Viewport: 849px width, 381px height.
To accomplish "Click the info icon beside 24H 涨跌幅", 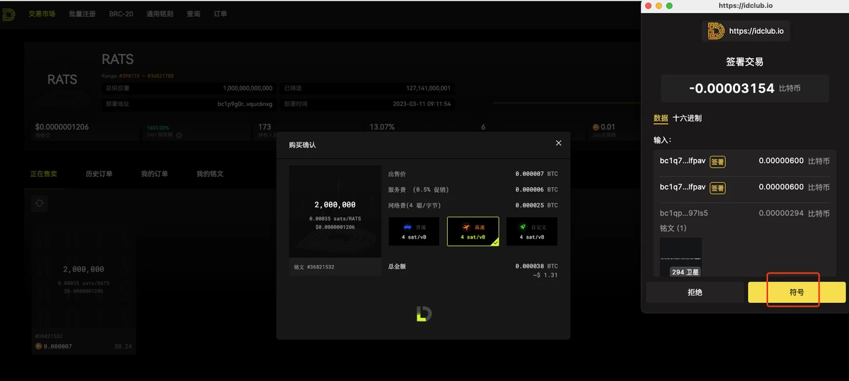I will [x=179, y=135].
